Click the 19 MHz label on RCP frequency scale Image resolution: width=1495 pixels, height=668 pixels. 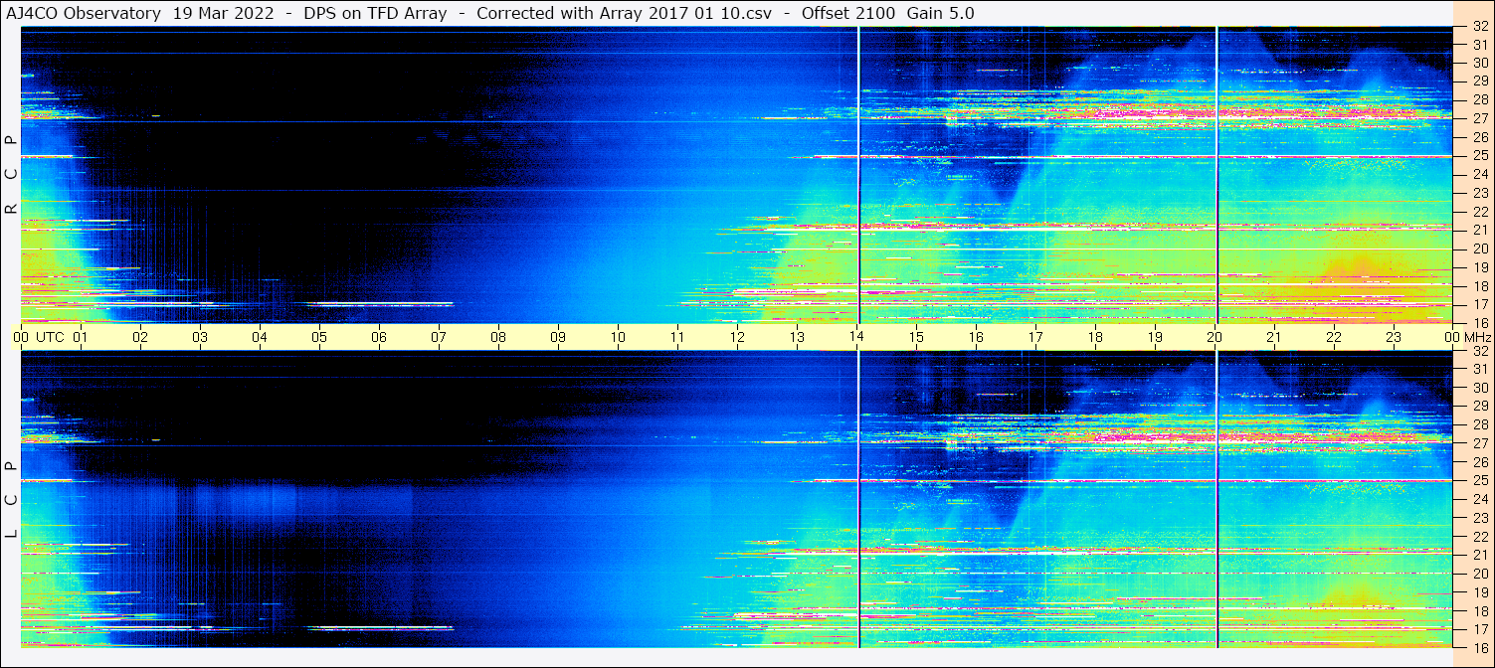coord(1479,267)
